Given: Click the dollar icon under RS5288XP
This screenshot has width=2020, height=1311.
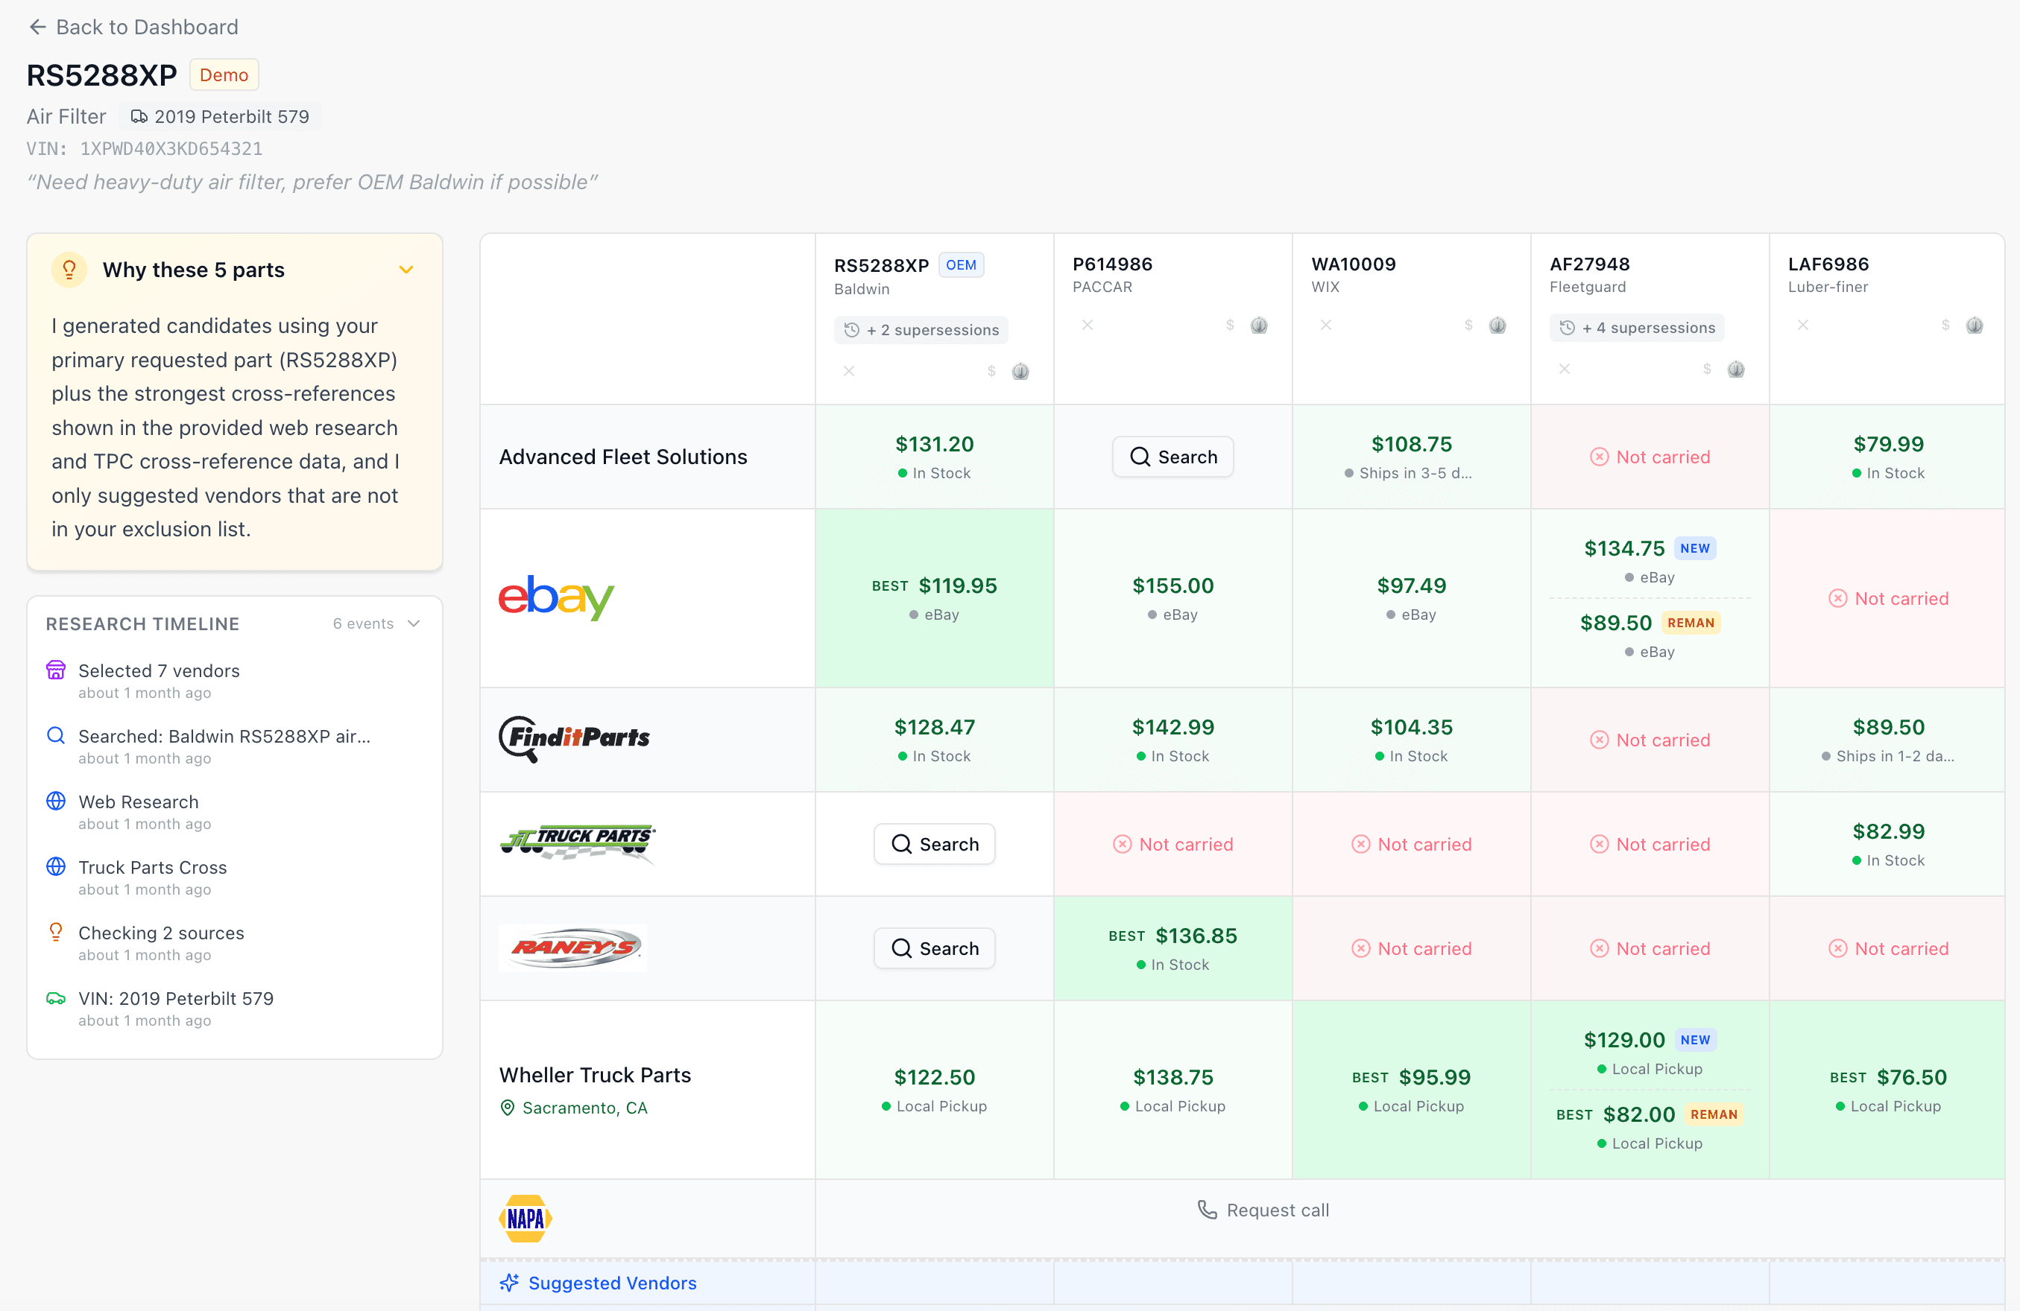Looking at the screenshot, I should click(x=991, y=372).
